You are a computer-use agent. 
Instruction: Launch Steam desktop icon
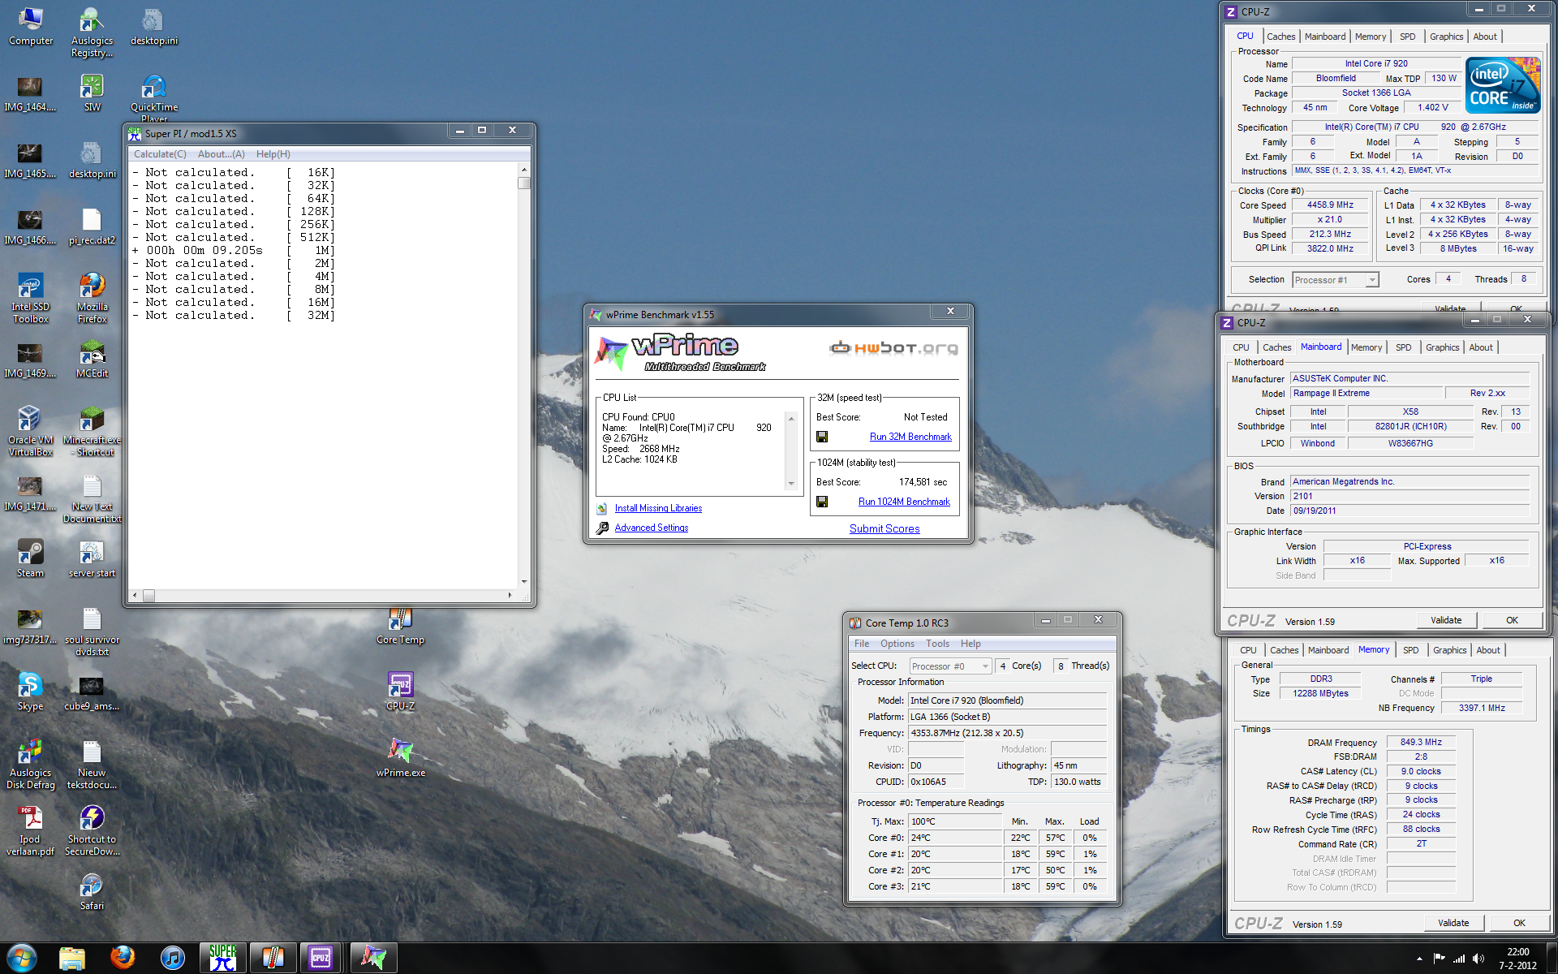(x=31, y=558)
